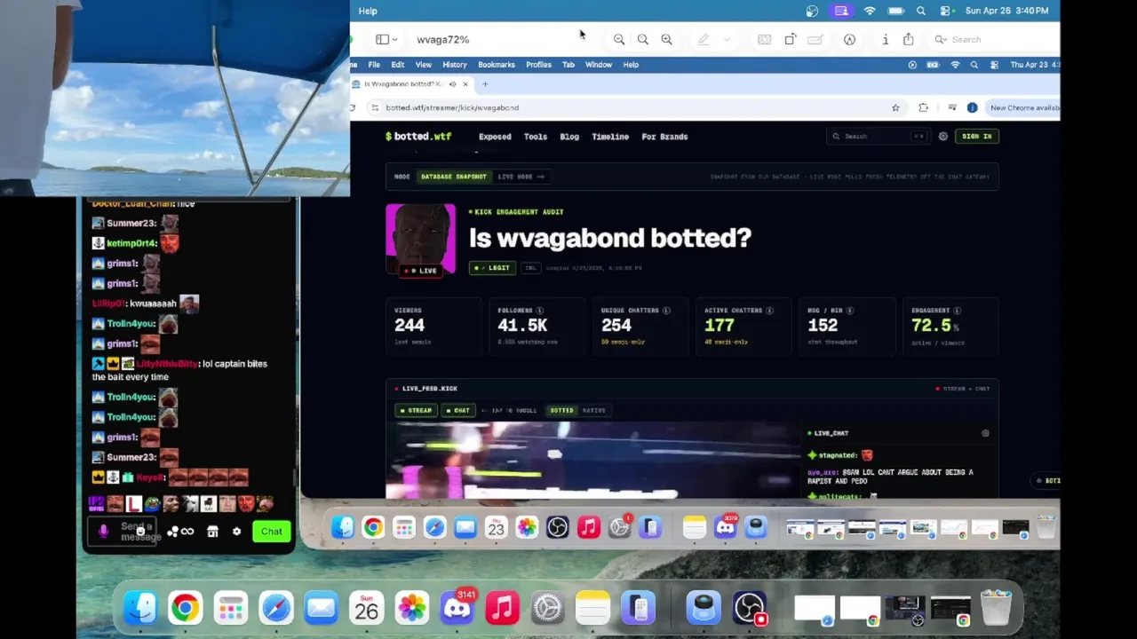Open Music app in the bottom Dock
The image size is (1137, 639).
[502, 608]
